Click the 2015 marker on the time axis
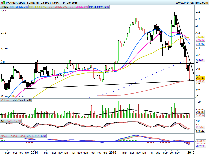 (x=113, y=152)
